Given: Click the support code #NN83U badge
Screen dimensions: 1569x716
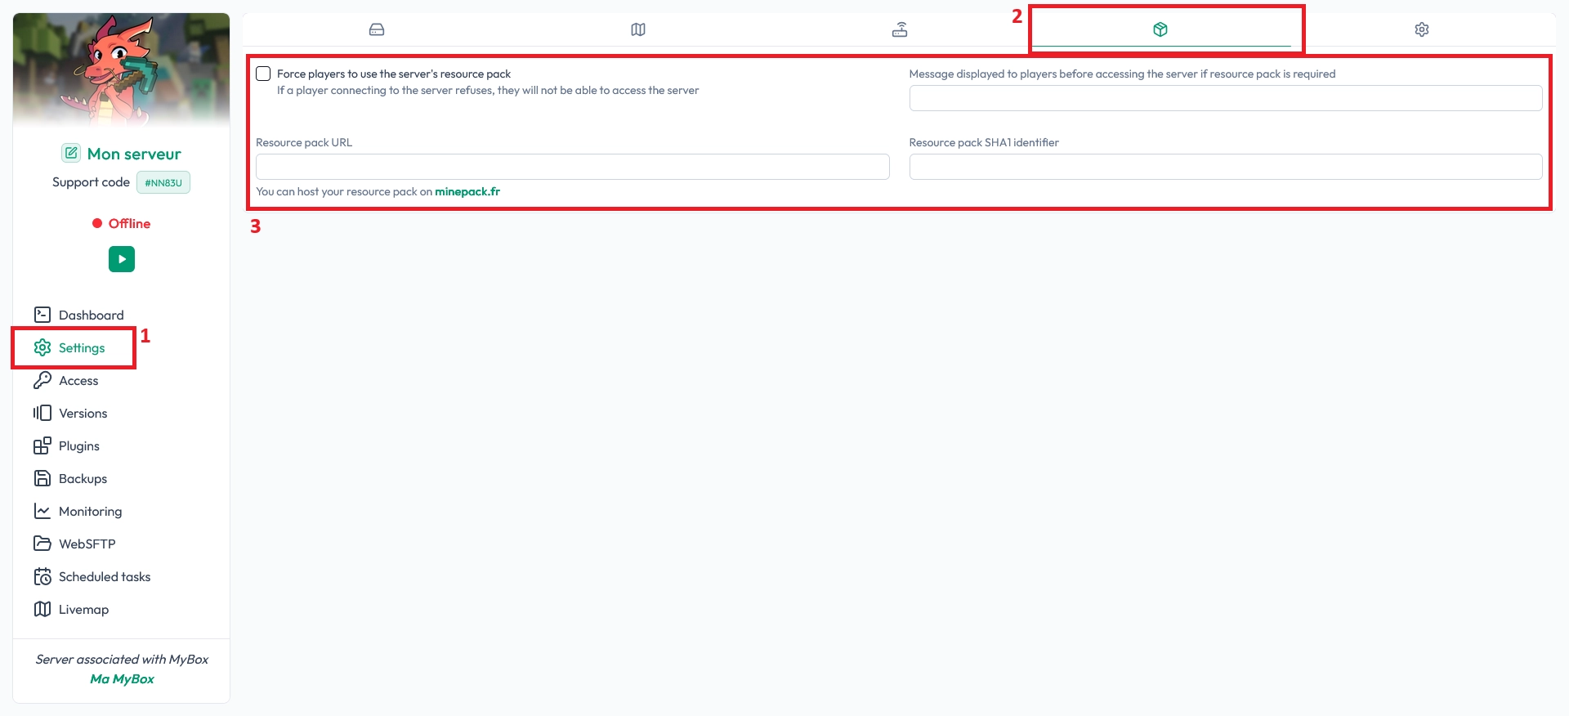Looking at the screenshot, I should [163, 182].
